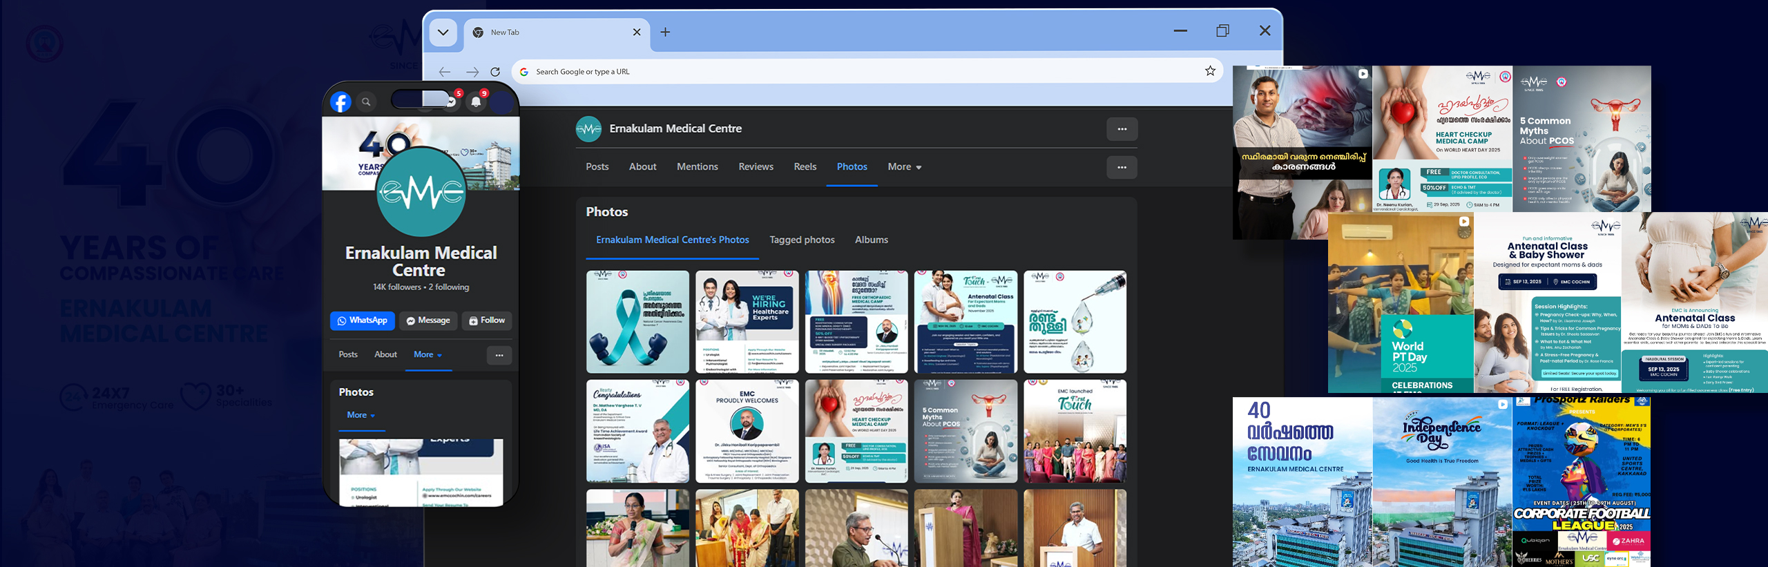Expand the More dropdown in the page navigation

point(904,167)
